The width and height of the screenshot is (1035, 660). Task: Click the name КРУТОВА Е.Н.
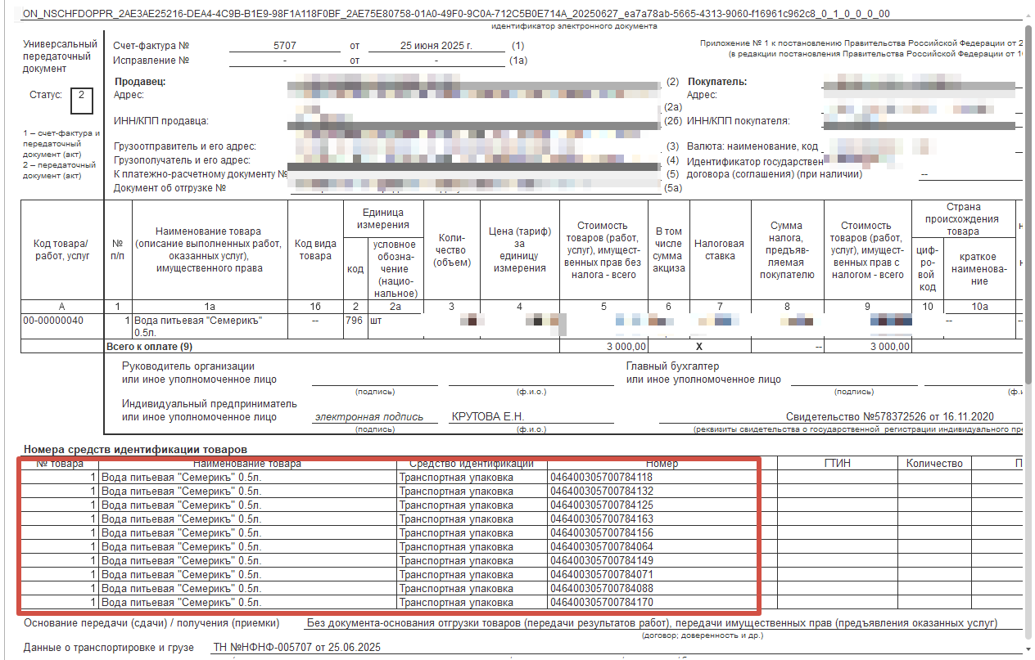[487, 417]
